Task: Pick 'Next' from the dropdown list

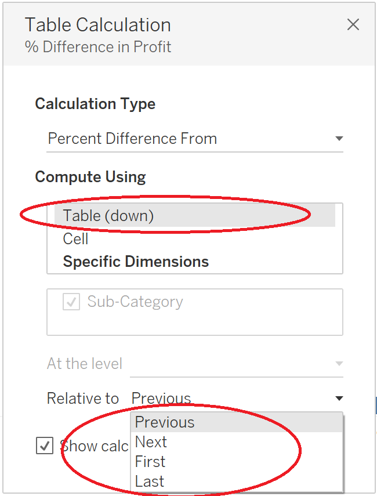Action: tap(151, 442)
